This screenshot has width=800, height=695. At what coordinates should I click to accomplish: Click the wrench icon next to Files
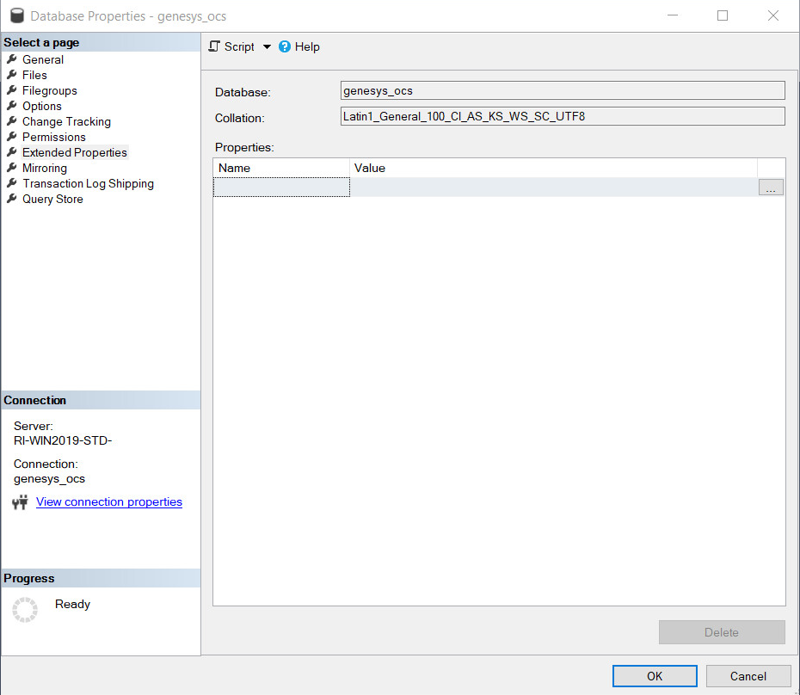(12, 75)
